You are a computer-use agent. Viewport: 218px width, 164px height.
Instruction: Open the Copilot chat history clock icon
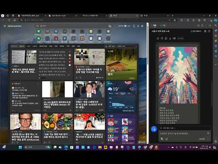[x=209, y=31]
